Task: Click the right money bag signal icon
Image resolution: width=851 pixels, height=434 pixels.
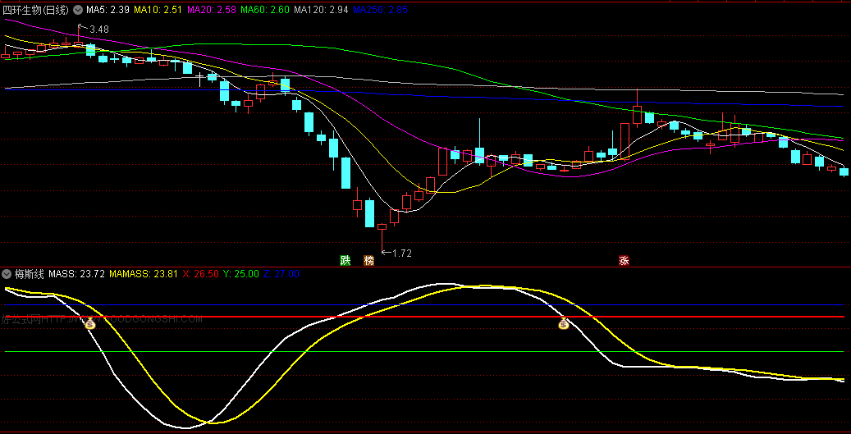Action: [x=564, y=324]
